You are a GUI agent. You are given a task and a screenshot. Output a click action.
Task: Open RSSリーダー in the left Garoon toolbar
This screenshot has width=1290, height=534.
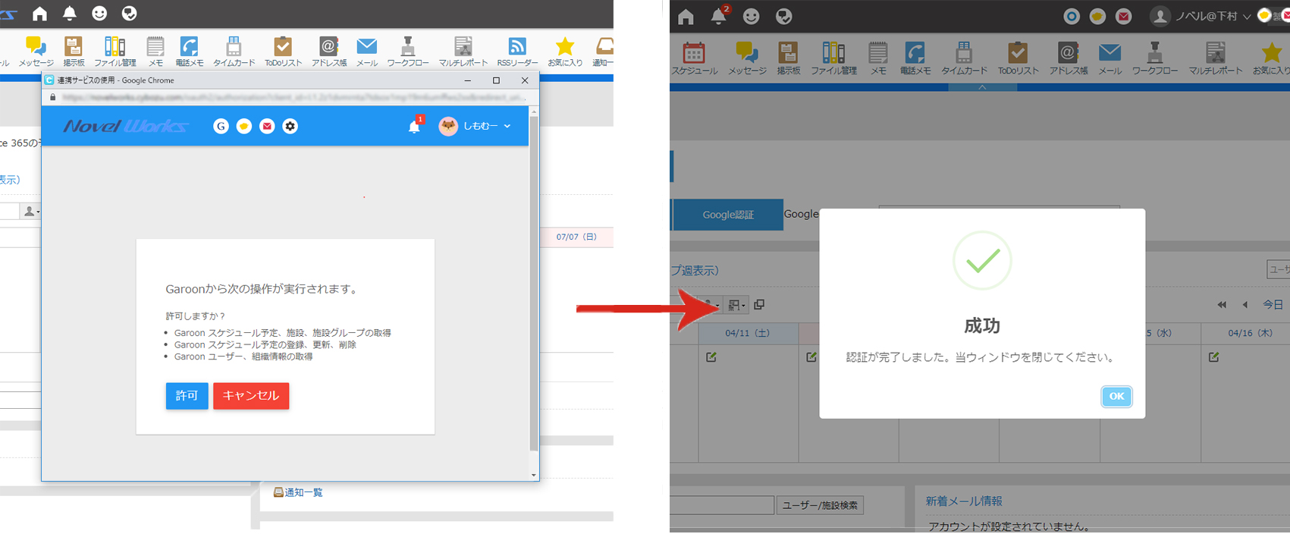click(517, 52)
